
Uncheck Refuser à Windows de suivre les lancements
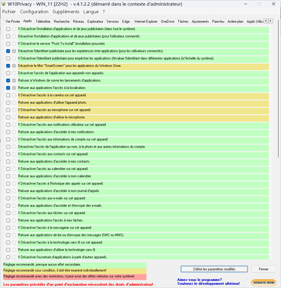pos(8,80)
